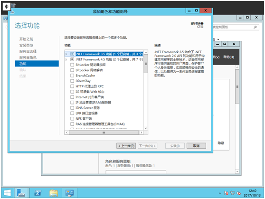The width and height of the screenshot is (265, 199).
Task: Click the feature list scroll up arrow
Action: (x=146, y=52)
